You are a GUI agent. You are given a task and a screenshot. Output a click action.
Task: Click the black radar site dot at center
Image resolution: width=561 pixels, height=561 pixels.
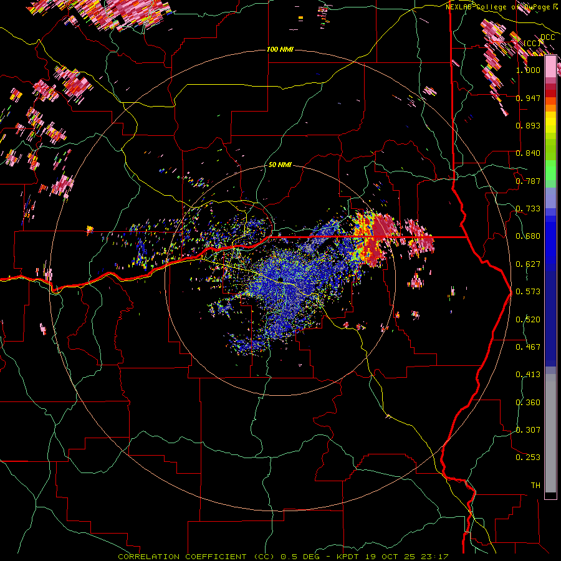click(281, 279)
